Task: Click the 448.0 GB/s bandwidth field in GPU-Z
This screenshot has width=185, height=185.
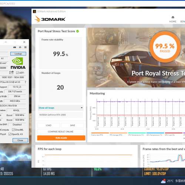Action: click(15, 101)
